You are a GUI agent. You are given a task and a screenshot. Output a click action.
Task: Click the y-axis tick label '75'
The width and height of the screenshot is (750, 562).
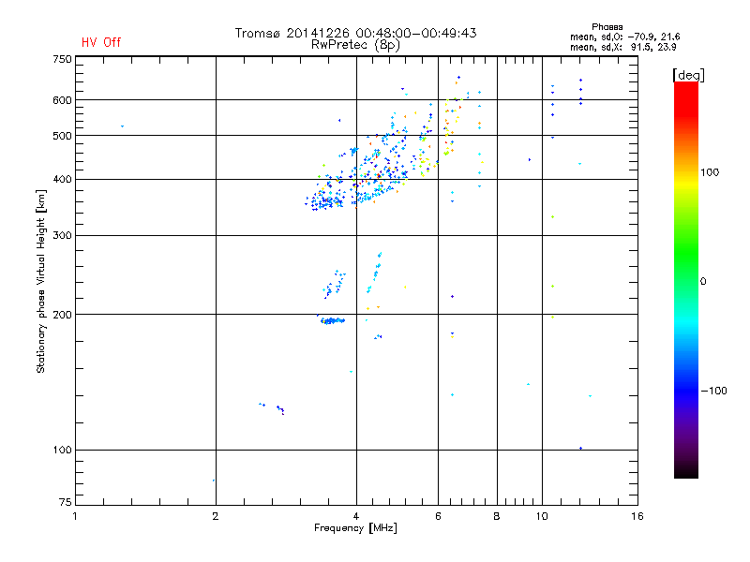pos(66,502)
